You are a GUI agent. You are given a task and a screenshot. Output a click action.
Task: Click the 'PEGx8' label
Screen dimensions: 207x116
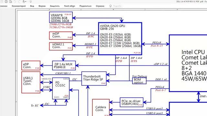pyautogui.click(x=157, y=43)
